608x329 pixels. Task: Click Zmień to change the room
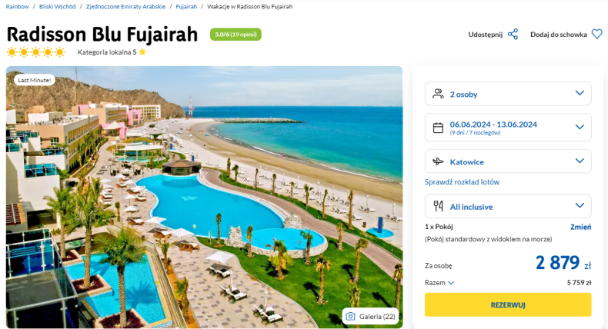[580, 227]
